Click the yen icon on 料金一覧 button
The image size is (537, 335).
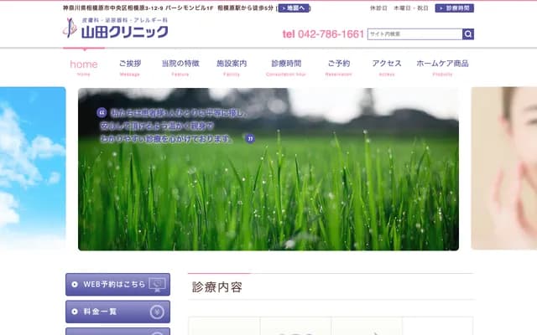pos(157,312)
